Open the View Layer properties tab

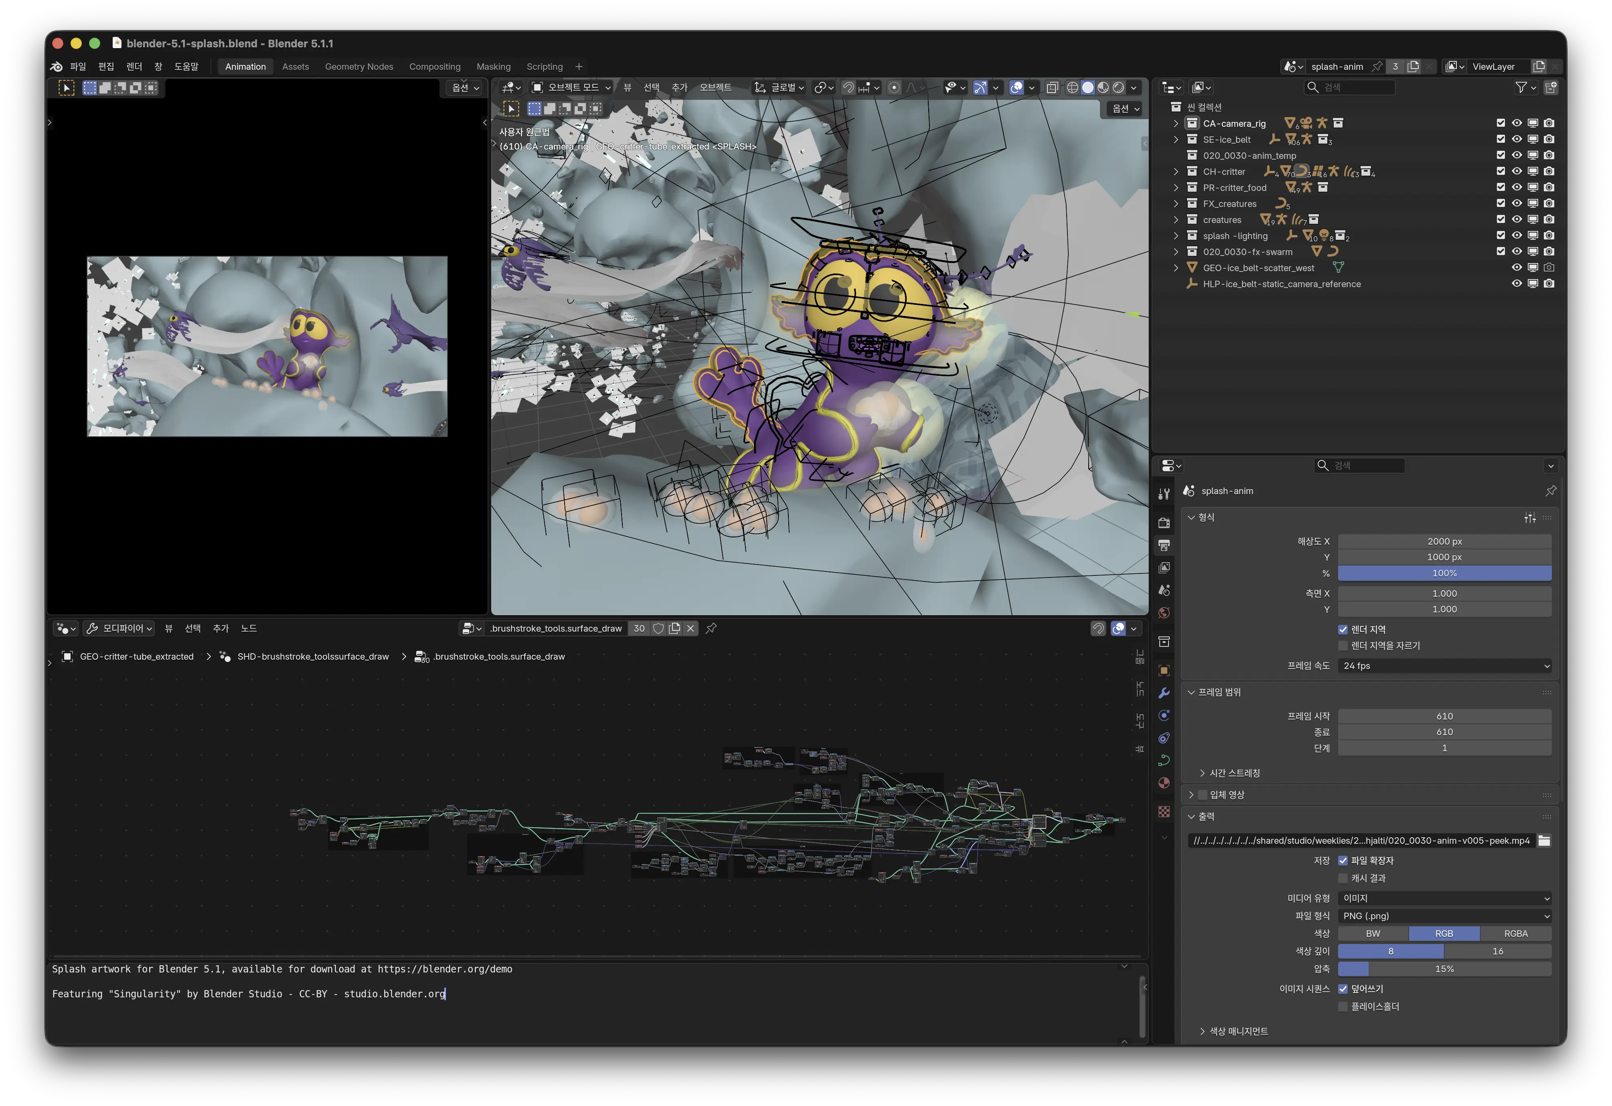1164,567
